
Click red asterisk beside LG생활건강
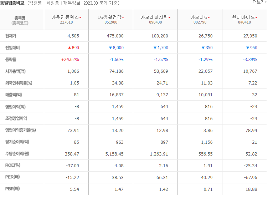coord(123,17)
